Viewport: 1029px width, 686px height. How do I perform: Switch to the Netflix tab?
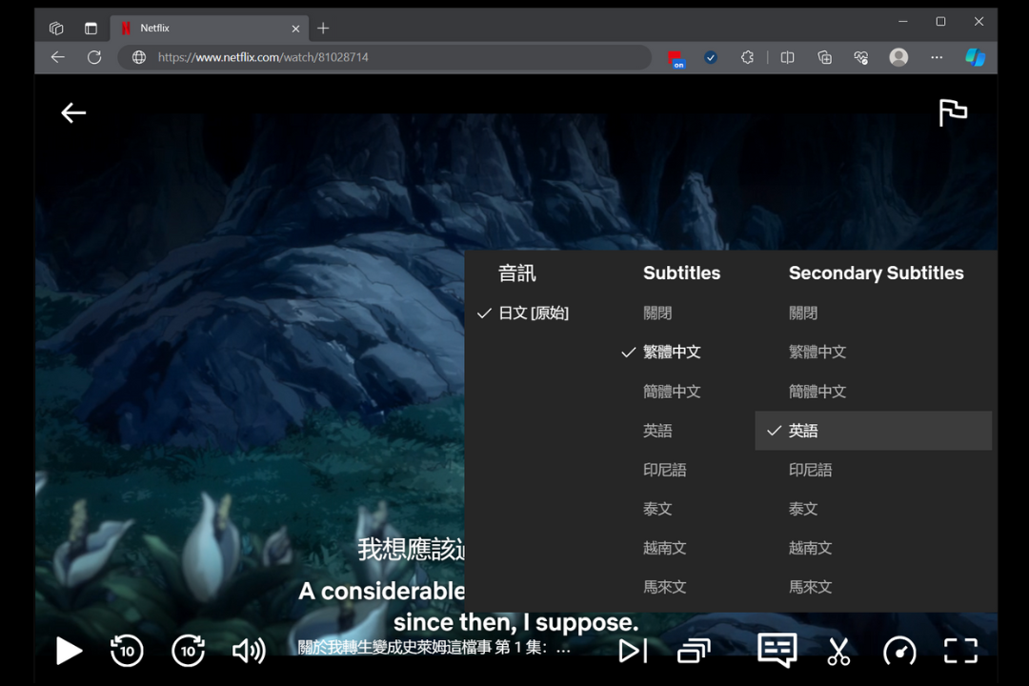pos(209,29)
